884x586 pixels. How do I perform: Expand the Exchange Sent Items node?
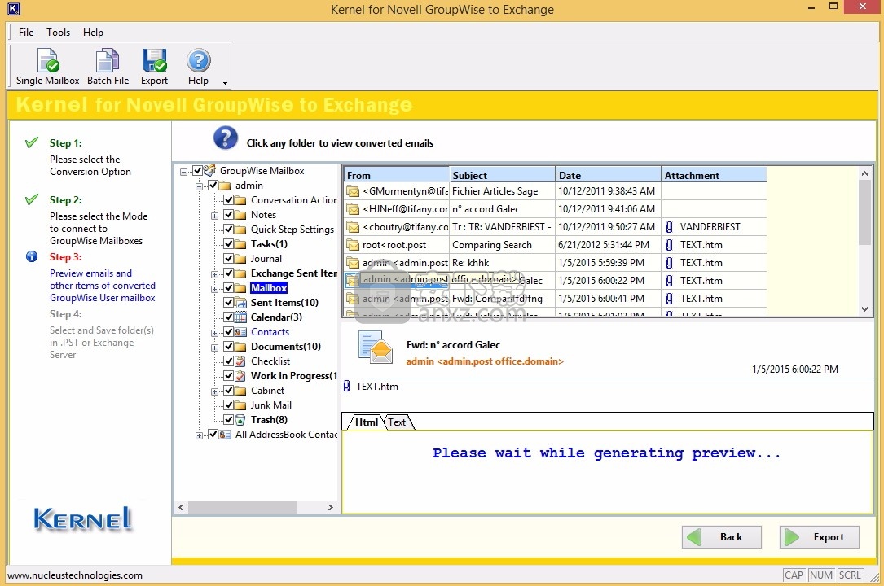click(214, 273)
